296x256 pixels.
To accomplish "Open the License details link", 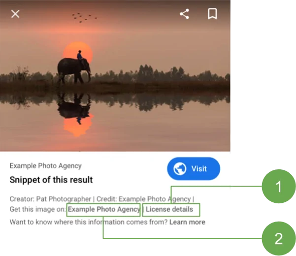I will [x=169, y=209].
